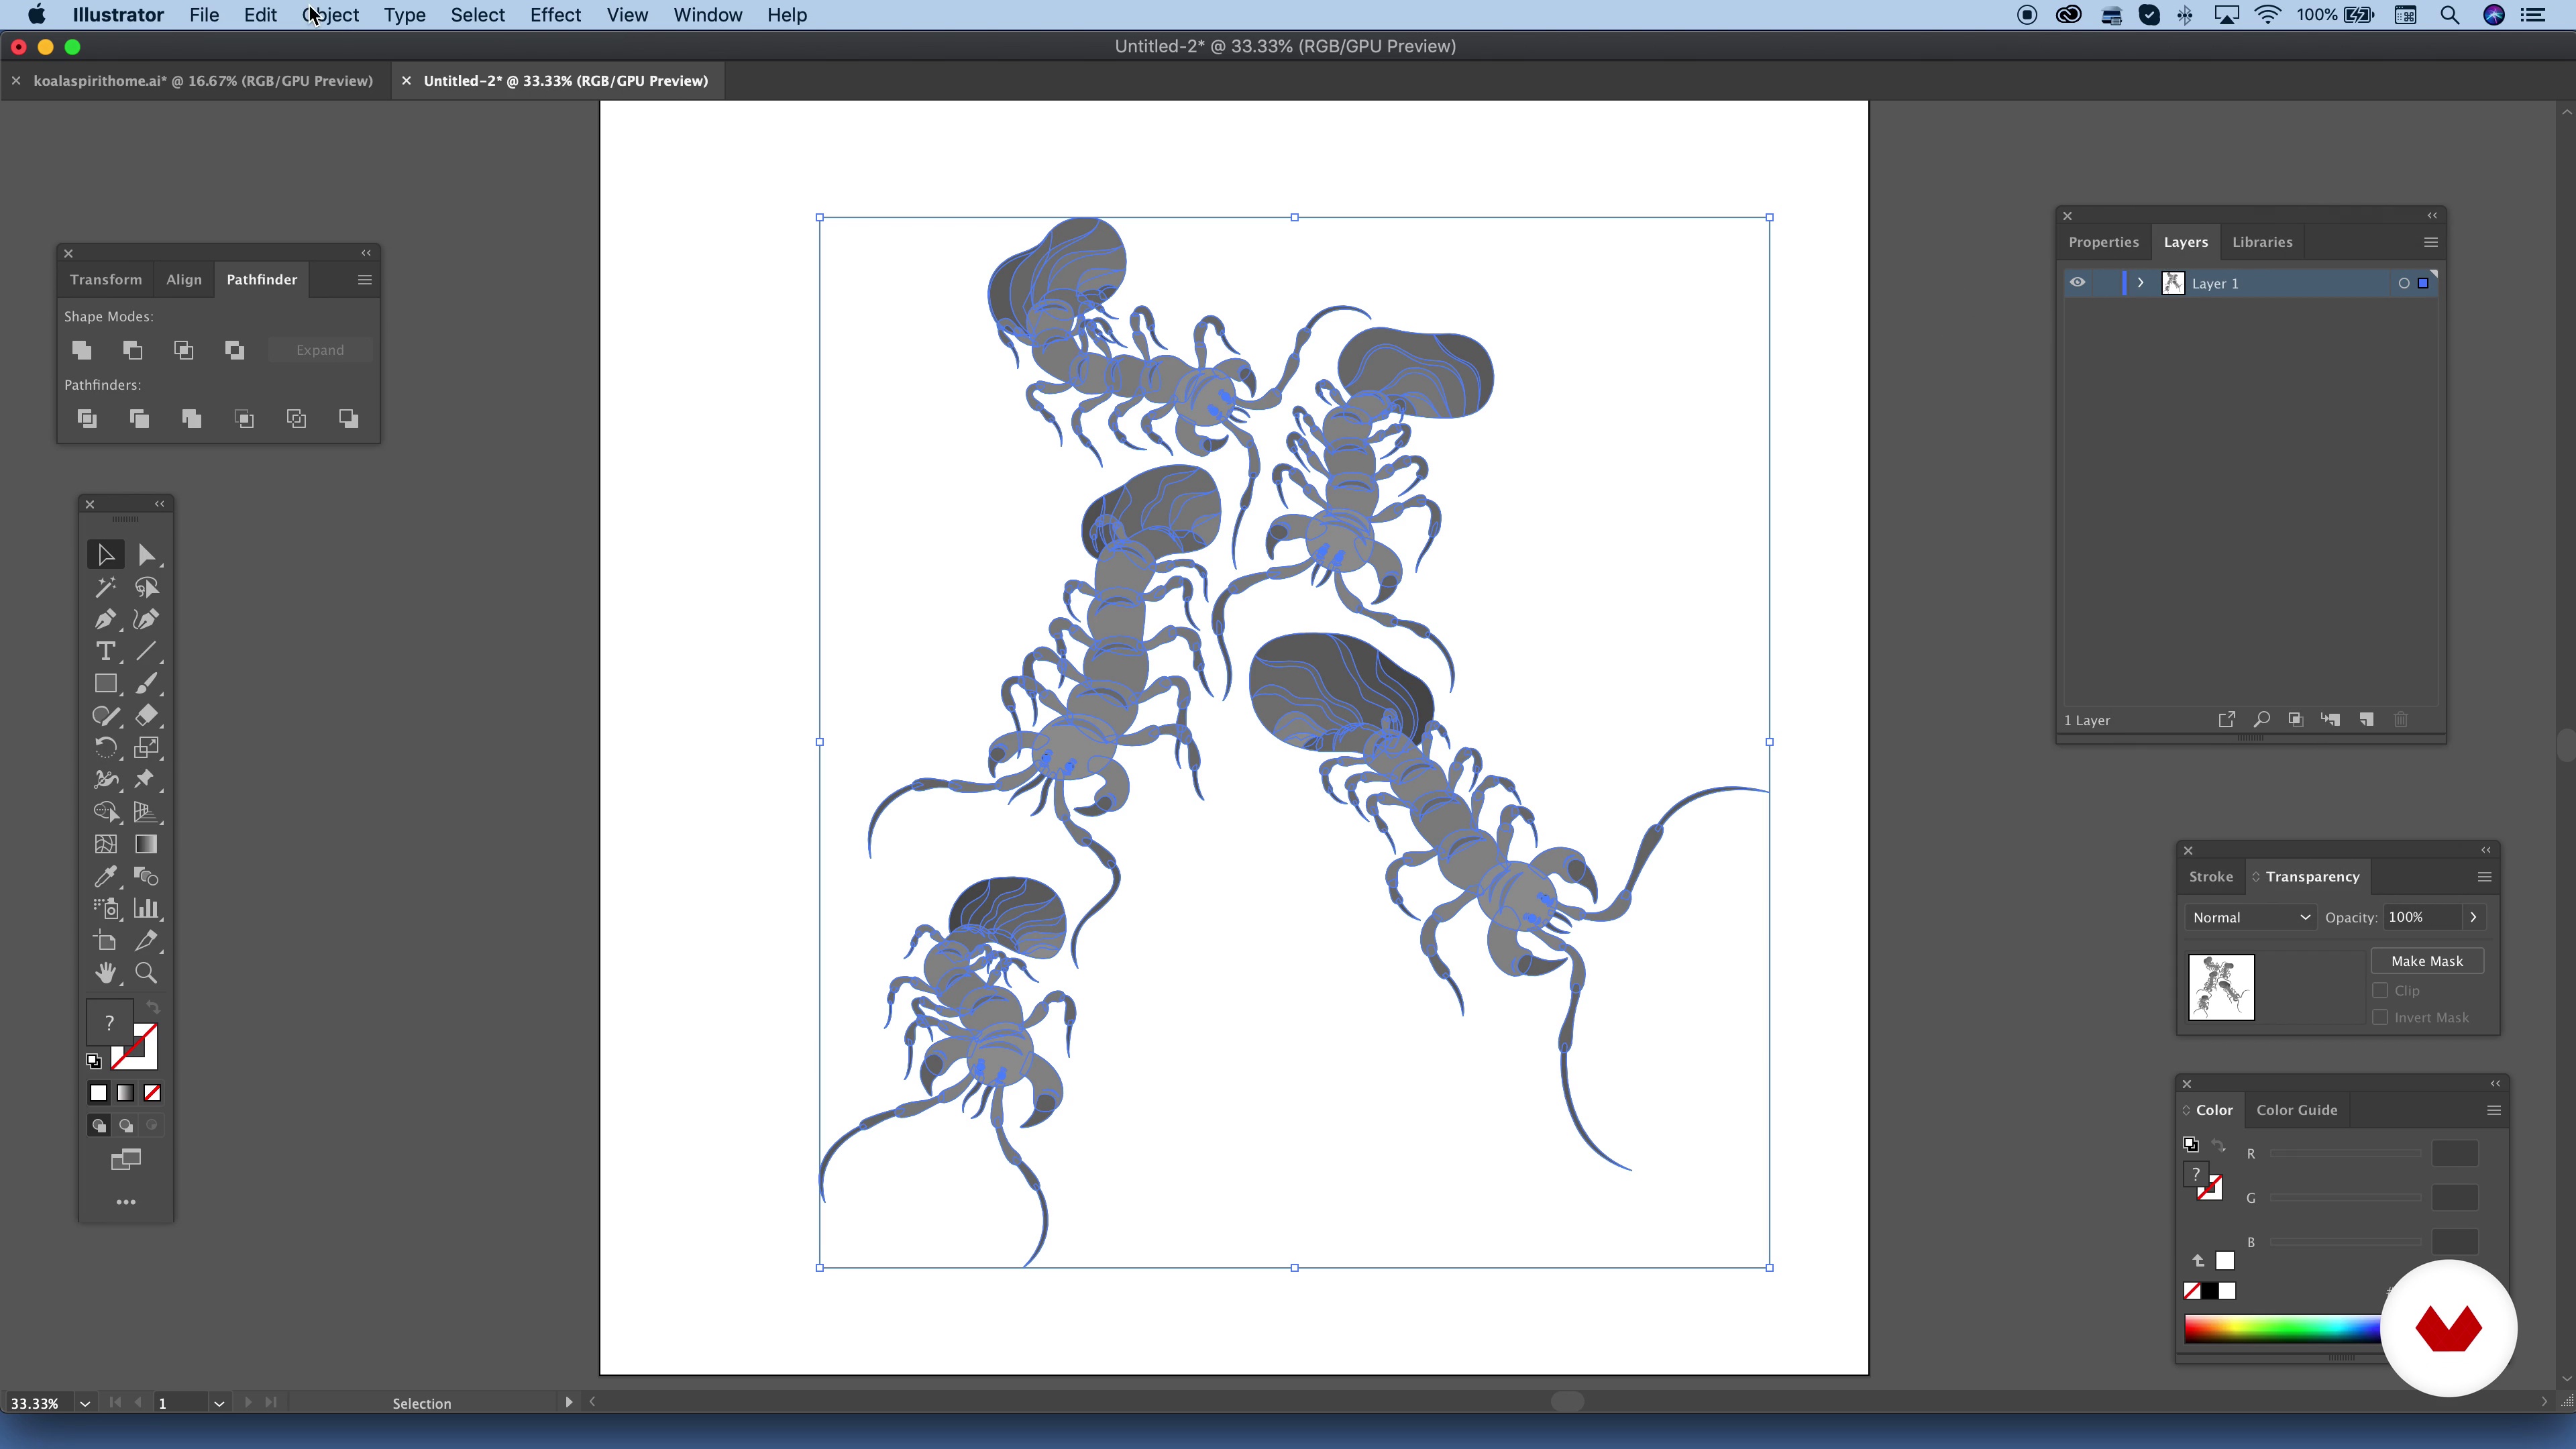Set paint mode to Gradient in toolbar

click(x=125, y=1093)
